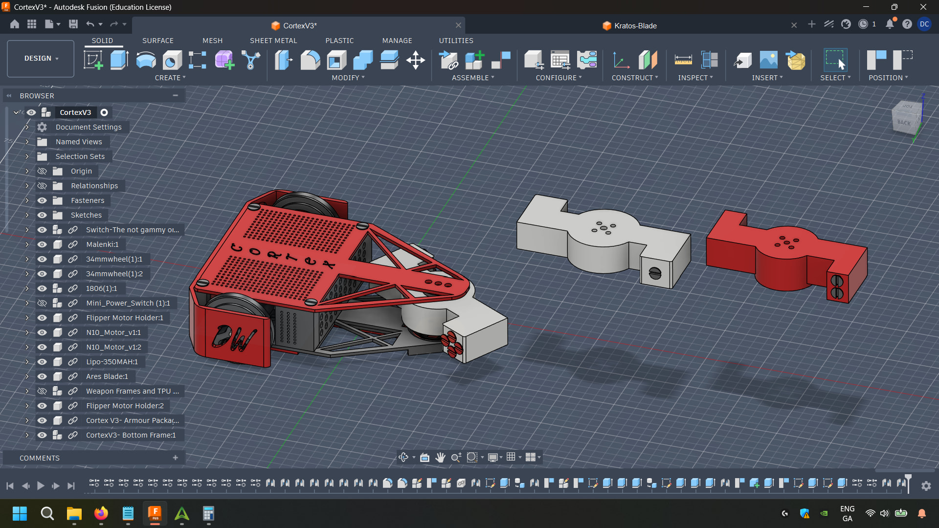This screenshot has height=528, width=939.
Task: Show the Mini_Power_Switch component
Action: (42, 303)
